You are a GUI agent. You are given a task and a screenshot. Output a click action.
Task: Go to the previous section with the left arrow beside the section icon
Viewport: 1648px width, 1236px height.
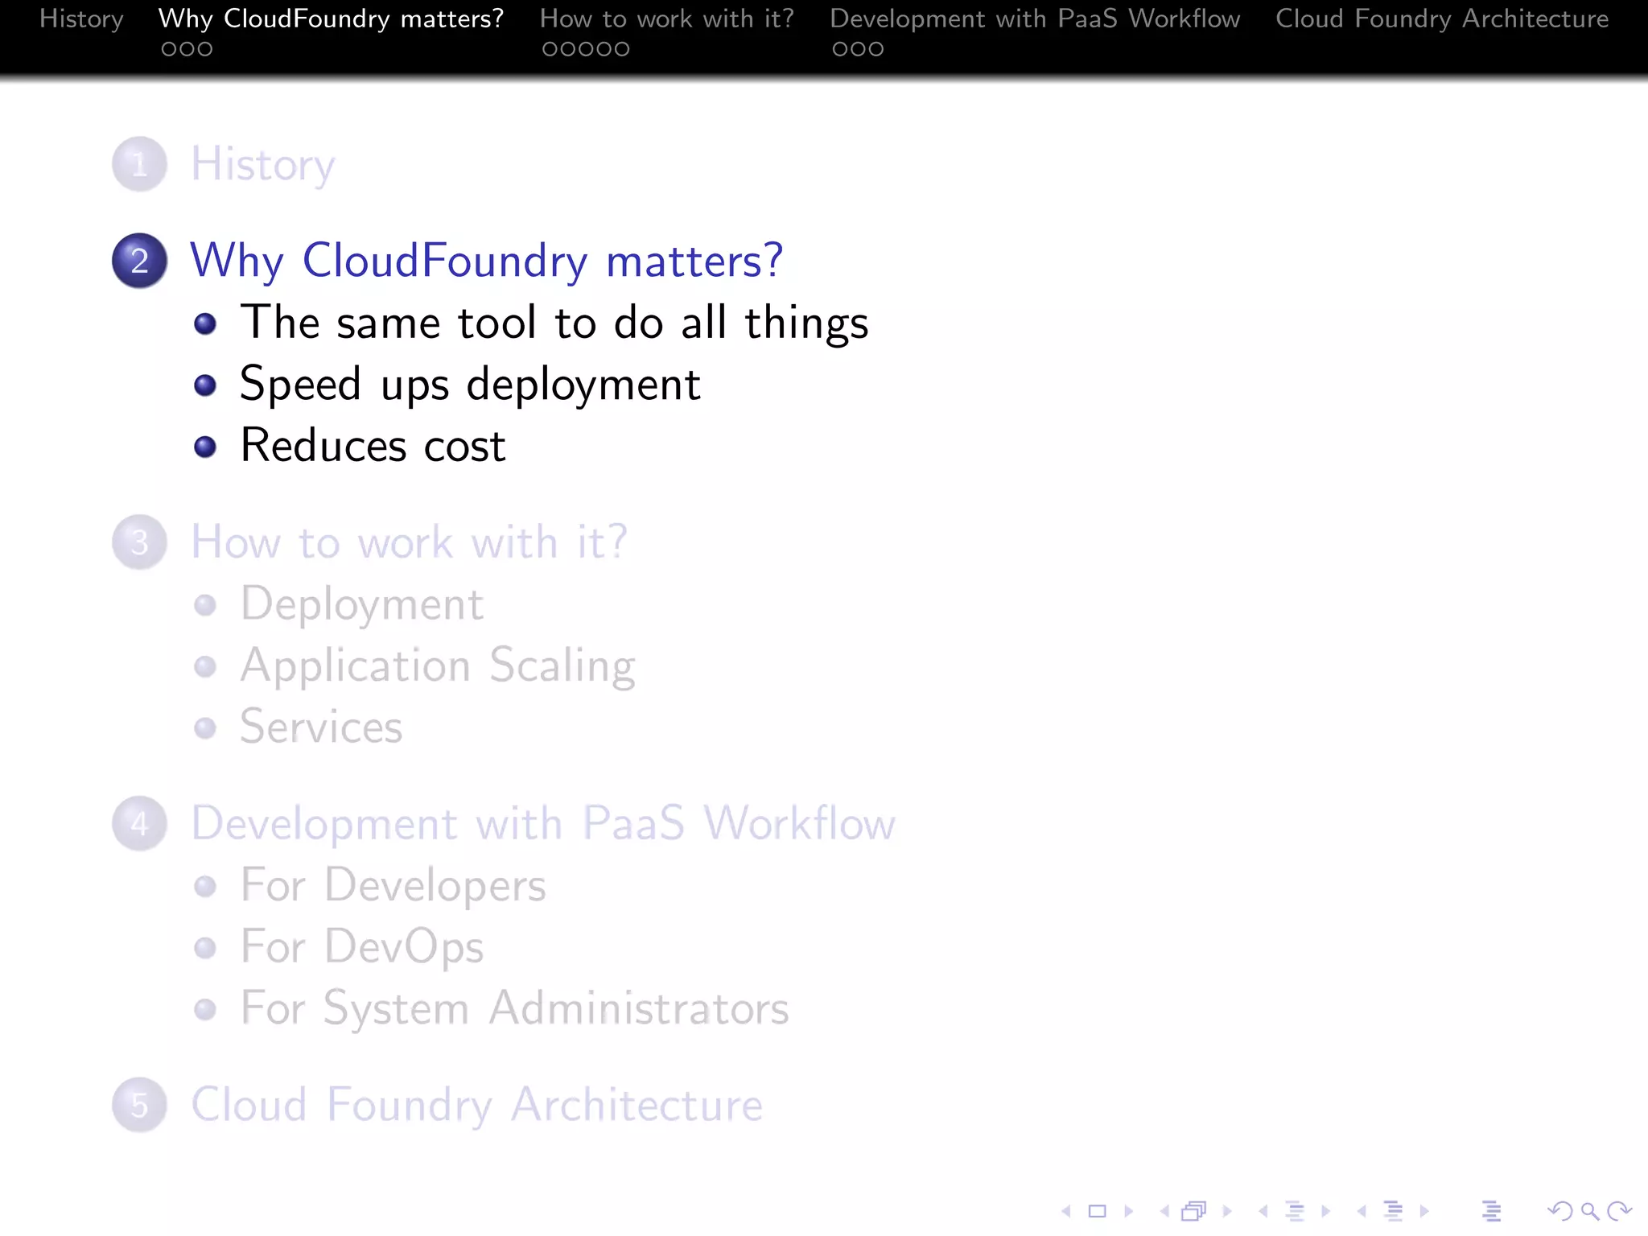pos(1362,1211)
